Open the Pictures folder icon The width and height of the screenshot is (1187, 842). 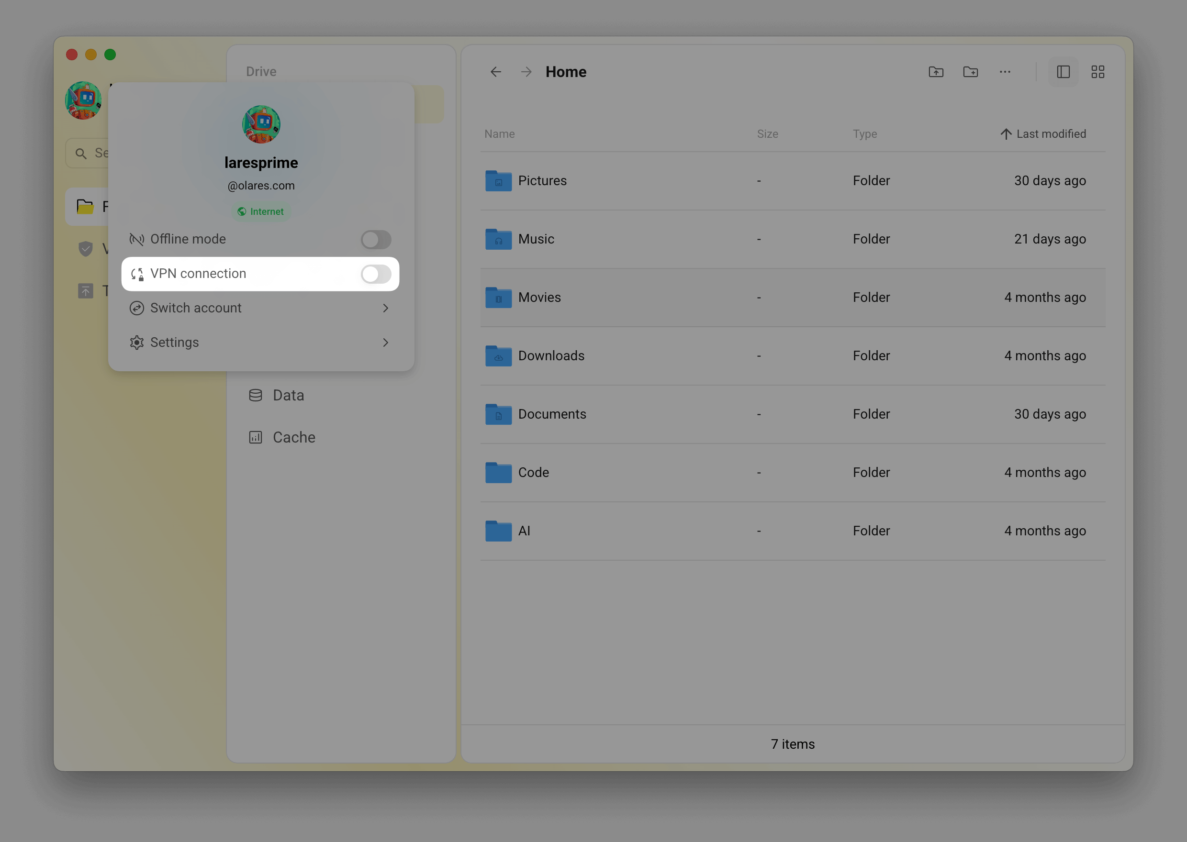[498, 180]
